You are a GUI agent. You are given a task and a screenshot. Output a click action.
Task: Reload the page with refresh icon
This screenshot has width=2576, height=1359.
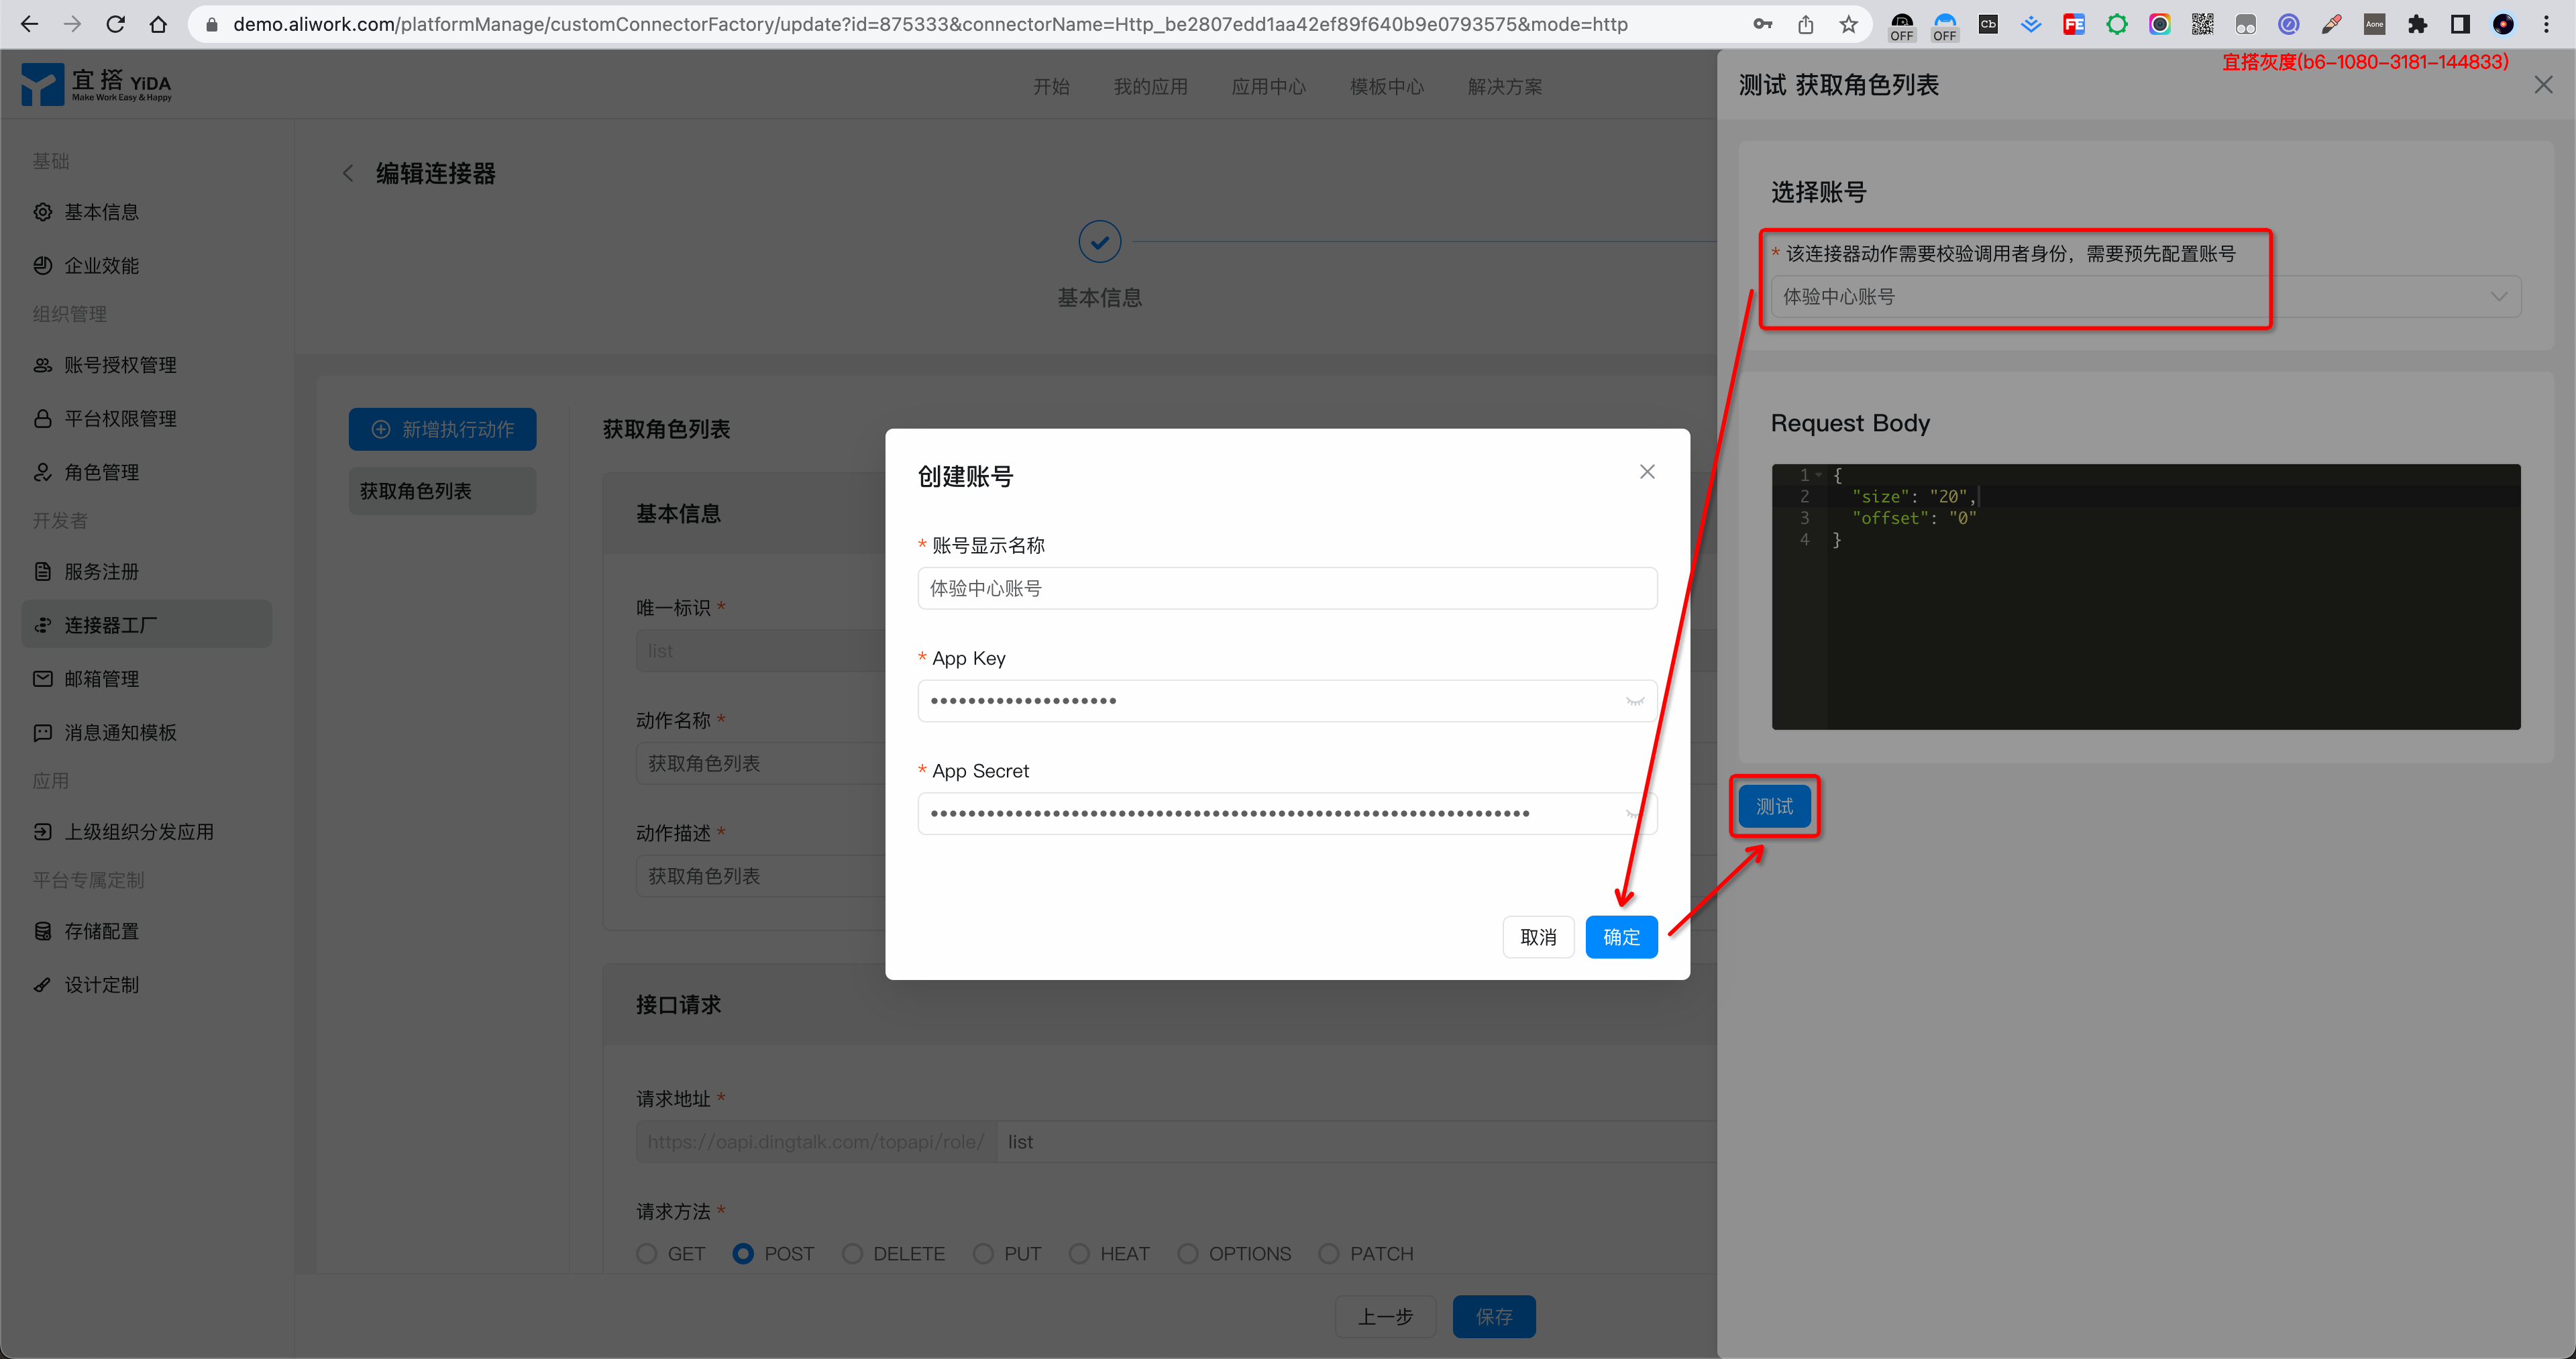115,24
